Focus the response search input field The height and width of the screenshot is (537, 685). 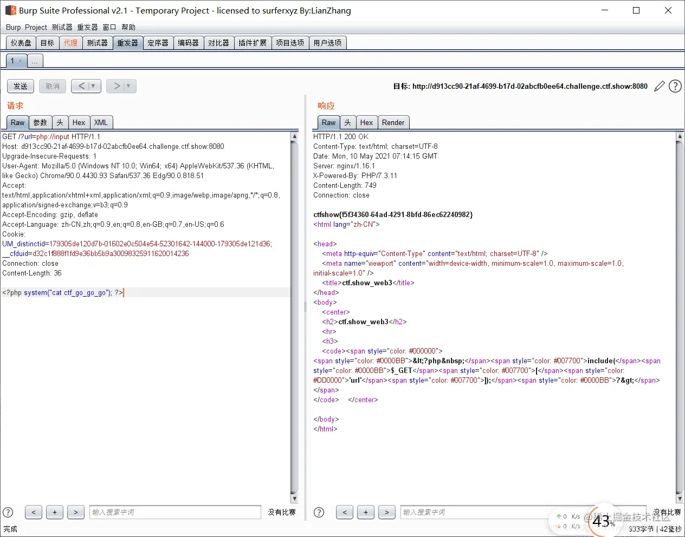[x=524, y=512]
